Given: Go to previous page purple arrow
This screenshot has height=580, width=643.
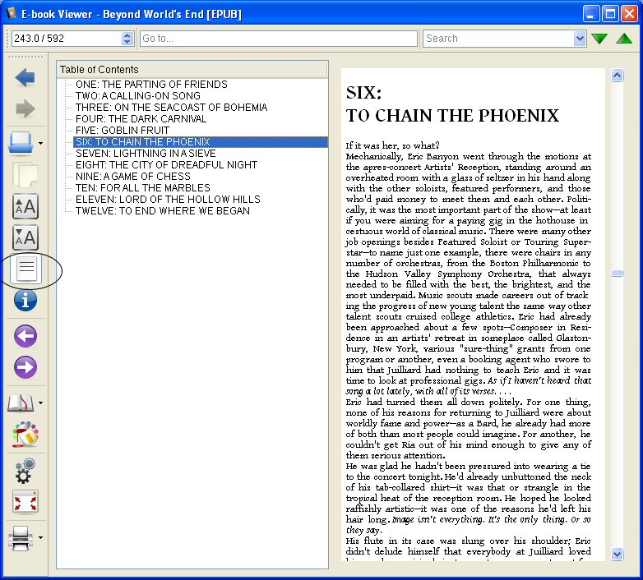Looking at the screenshot, I should point(25,336).
